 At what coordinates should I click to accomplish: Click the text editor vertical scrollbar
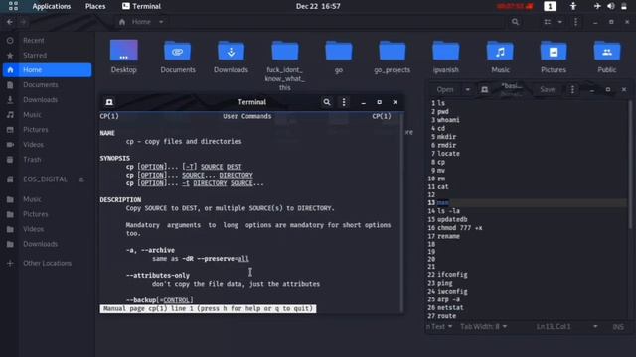click(630, 164)
